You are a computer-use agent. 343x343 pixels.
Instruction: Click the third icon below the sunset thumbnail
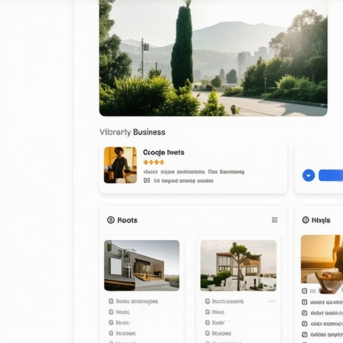pyautogui.click(x=305, y=313)
